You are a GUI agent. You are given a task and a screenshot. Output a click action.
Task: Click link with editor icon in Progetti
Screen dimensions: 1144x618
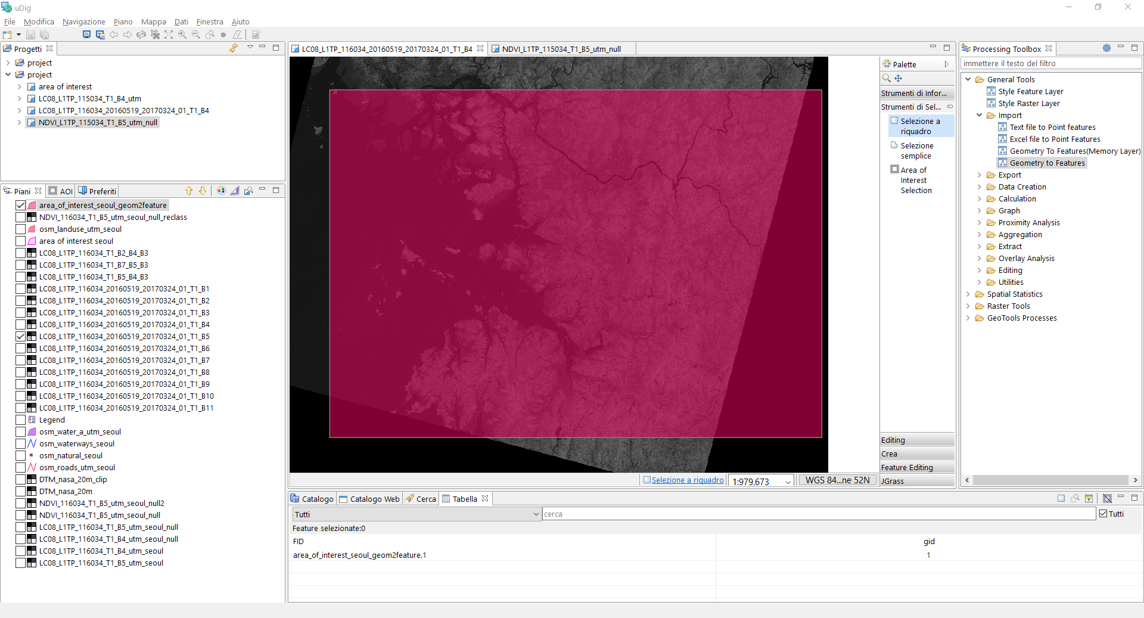point(234,48)
